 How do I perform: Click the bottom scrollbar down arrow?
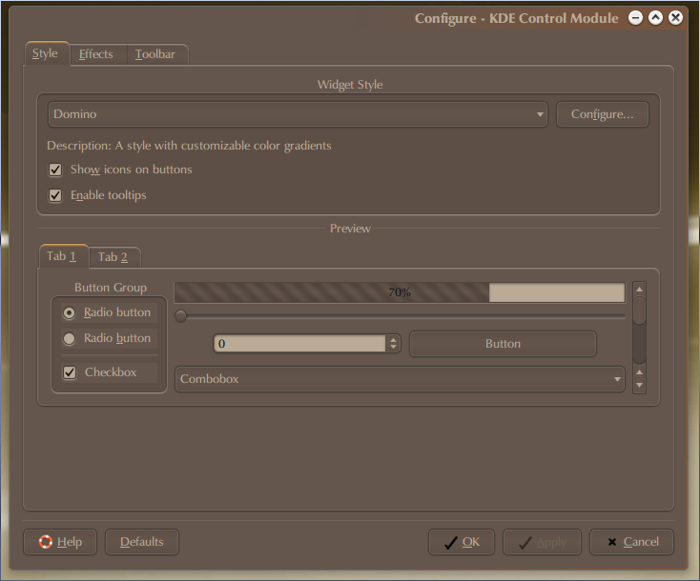click(x=639, y=385)
